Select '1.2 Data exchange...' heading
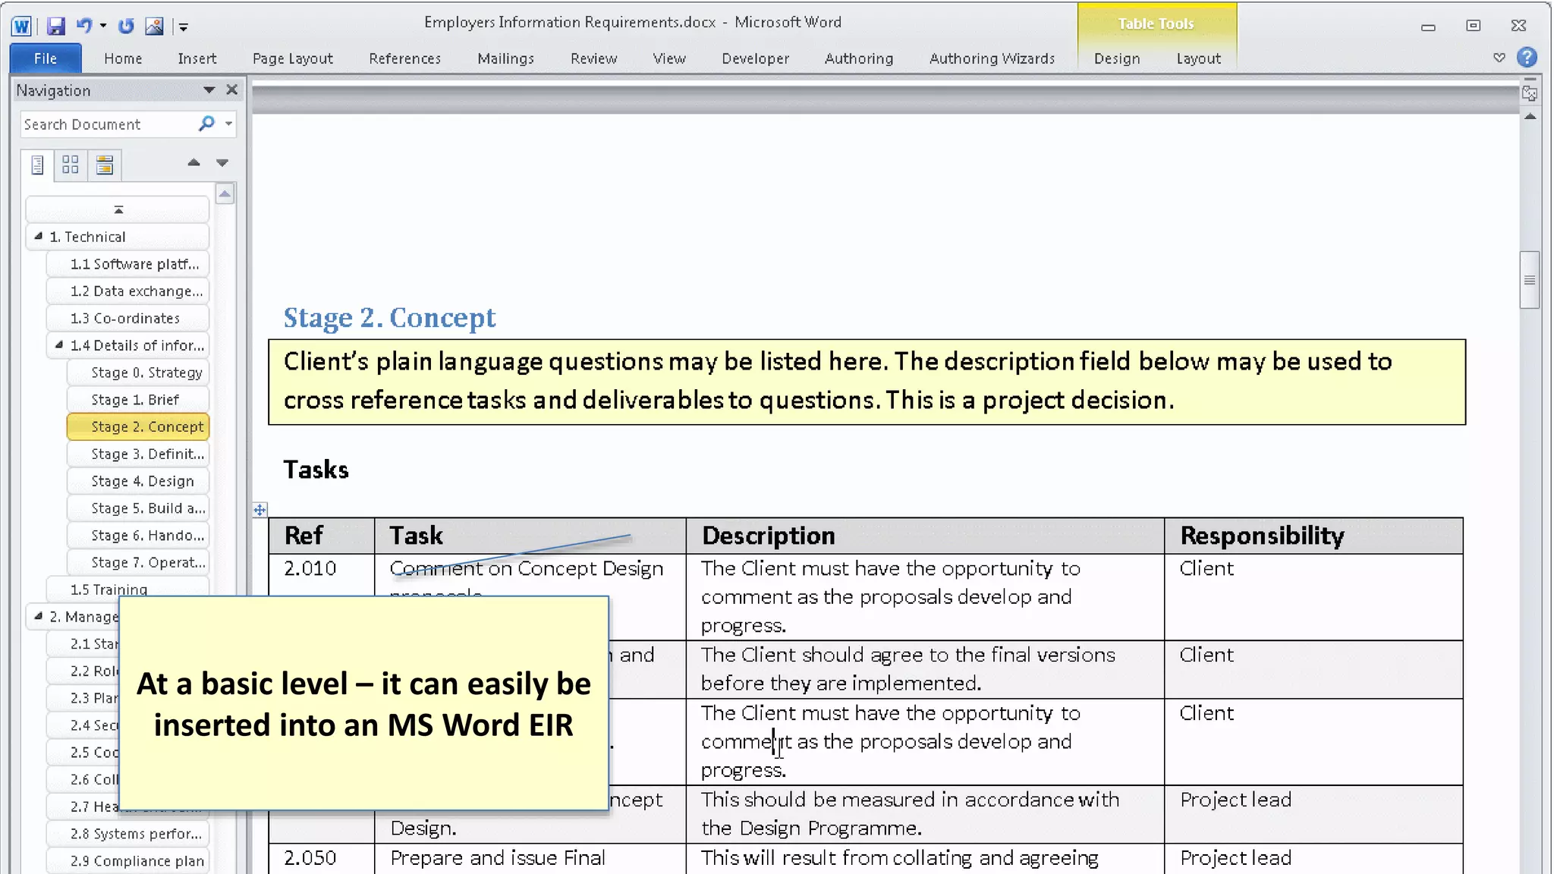1554x874 pixels. tap(127, 291)
